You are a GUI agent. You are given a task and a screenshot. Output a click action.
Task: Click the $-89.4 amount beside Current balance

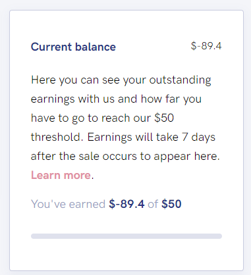click(206, 46)
